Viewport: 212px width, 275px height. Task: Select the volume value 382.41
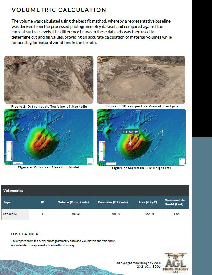76,214
